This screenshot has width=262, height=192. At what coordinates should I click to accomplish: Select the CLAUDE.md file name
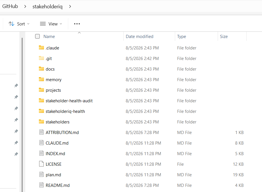coord(57,143)
